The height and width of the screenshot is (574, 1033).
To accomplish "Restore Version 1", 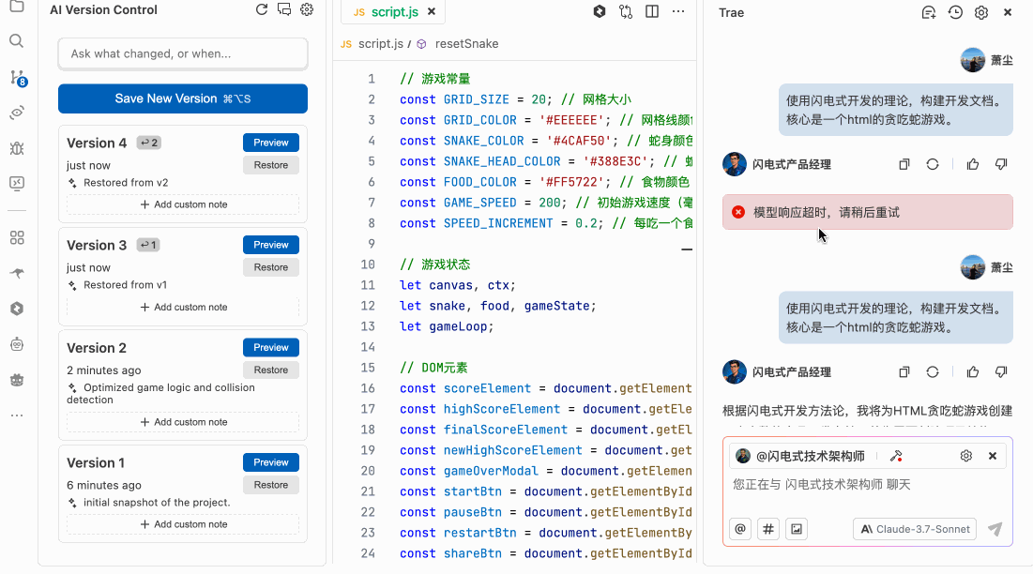I will pyautogui.click(x=271, y=485).
